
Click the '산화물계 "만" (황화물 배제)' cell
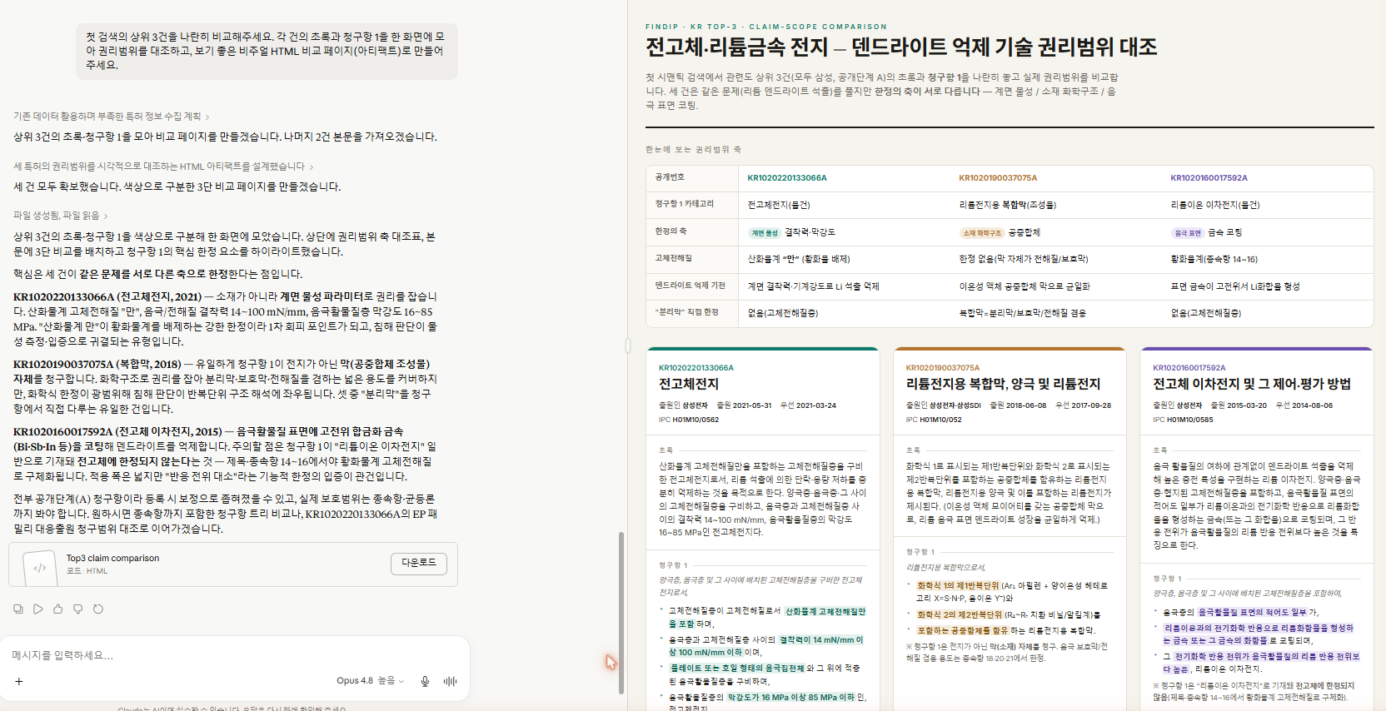pos(799,259)
